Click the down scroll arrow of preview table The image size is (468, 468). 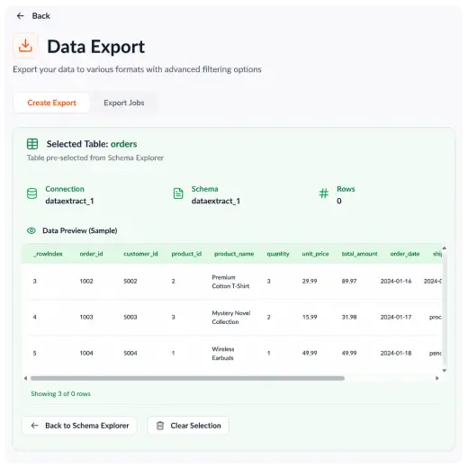click(445, 371)
